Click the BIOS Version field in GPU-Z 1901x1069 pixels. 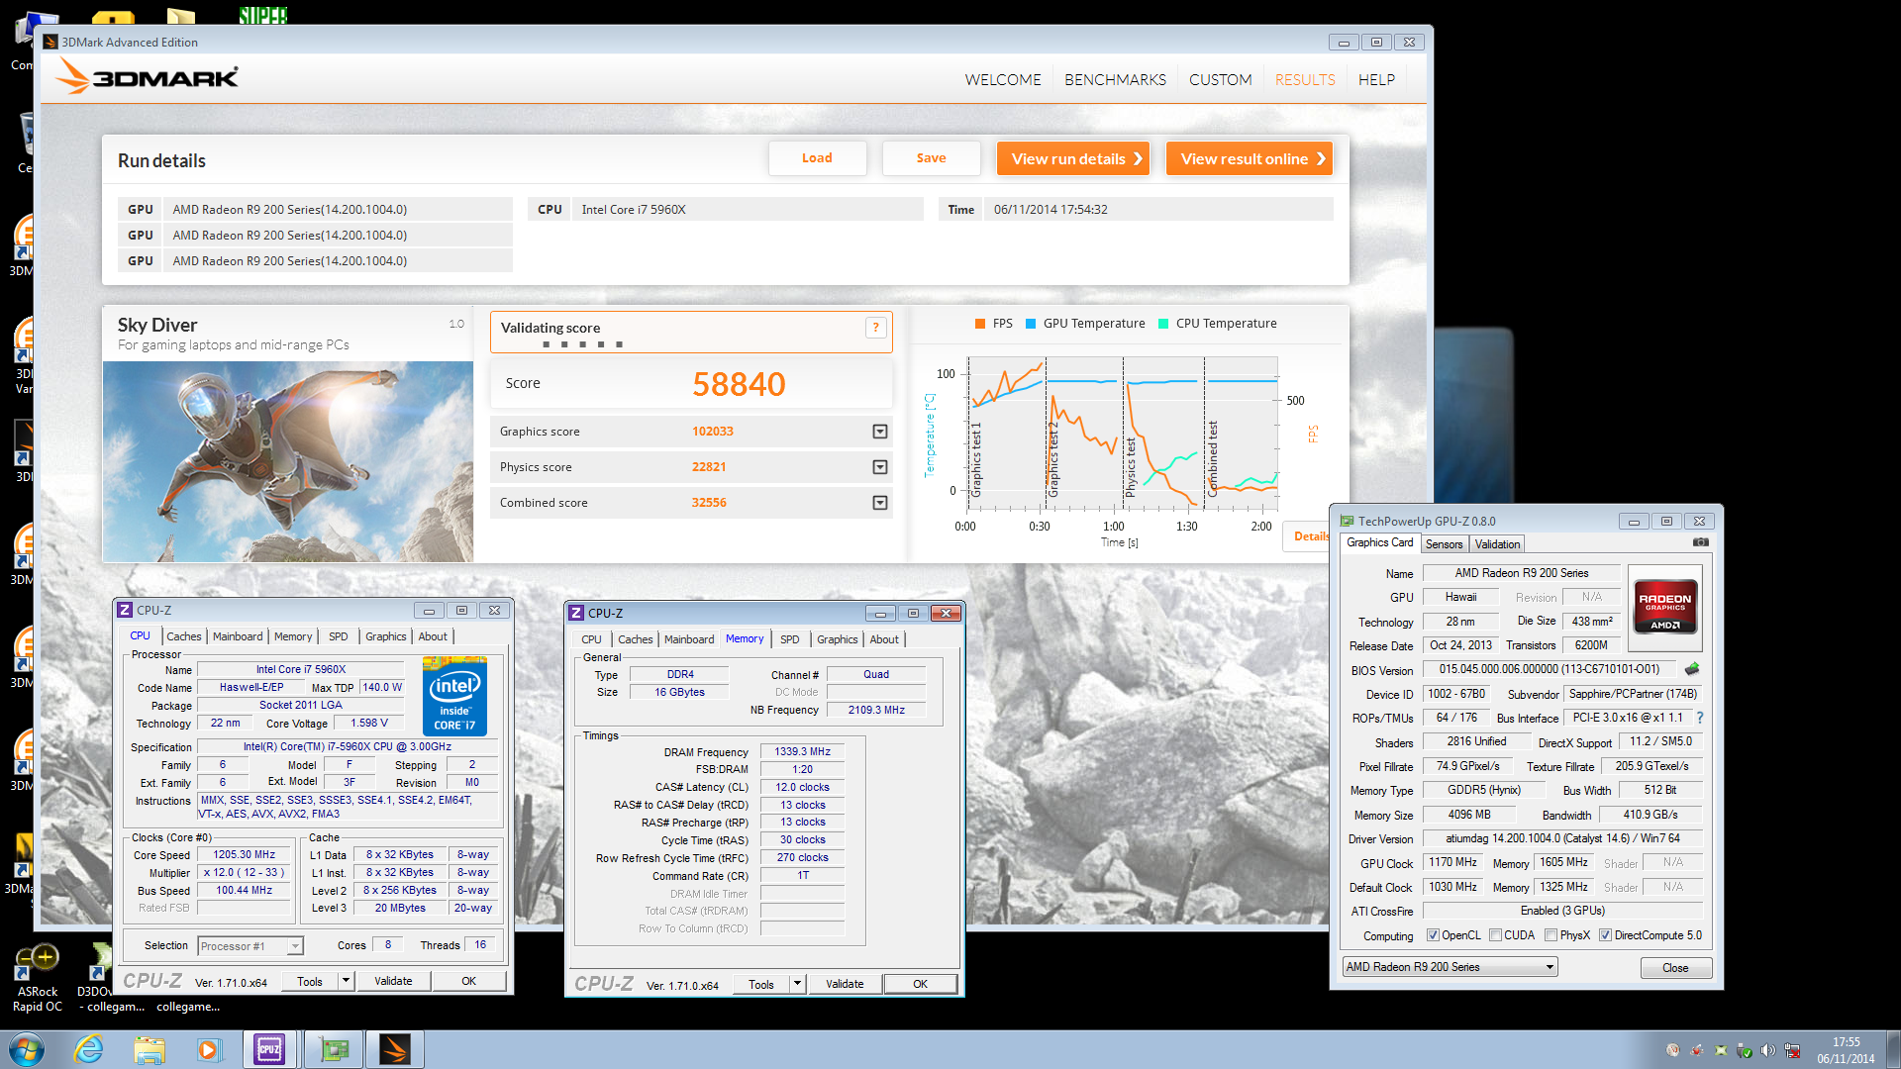(x=1550, y=670)
